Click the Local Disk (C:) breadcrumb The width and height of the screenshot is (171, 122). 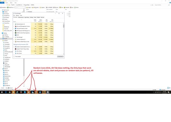pos(19,5)
